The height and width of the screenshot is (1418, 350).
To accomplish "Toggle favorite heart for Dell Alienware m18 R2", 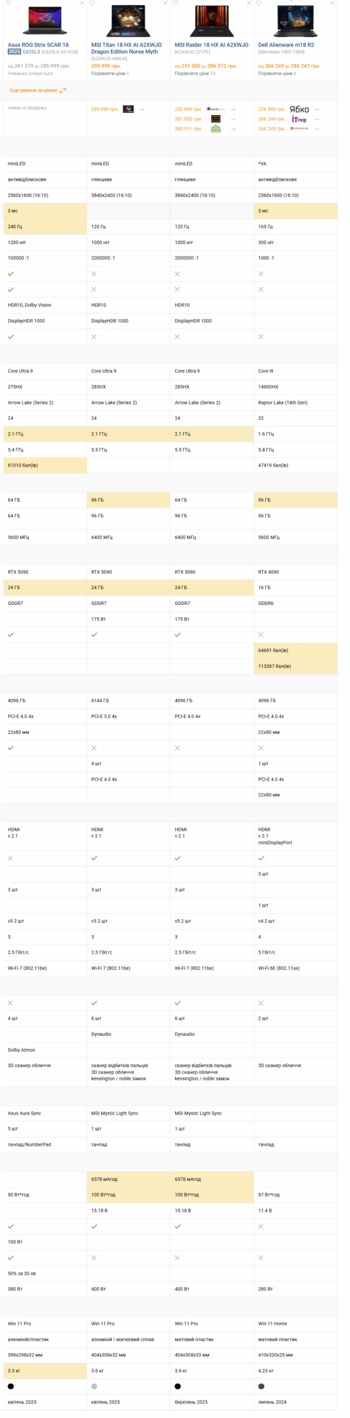I will pyautogui.click(x=259, y=3).
